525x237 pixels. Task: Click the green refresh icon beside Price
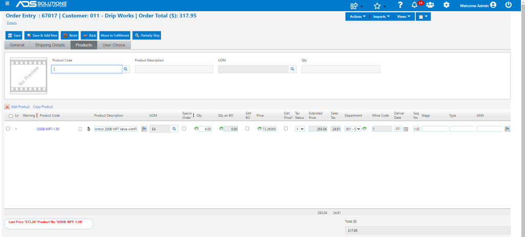259,128
